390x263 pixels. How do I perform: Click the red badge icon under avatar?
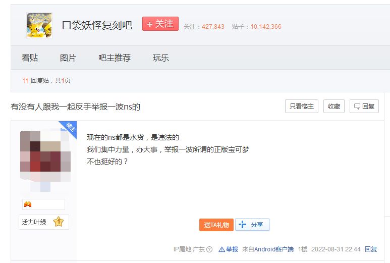28,204
